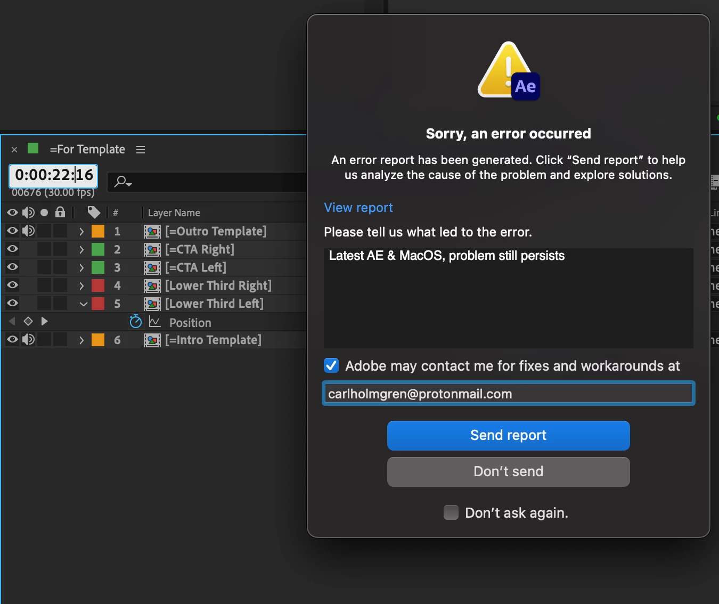Select the [=Outro Template] layer name
This screenshot has height=604, width=719.
[x=216, y=231]
